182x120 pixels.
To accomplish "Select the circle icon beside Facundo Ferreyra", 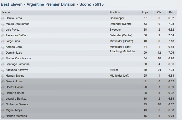I will tap(3, 70).
